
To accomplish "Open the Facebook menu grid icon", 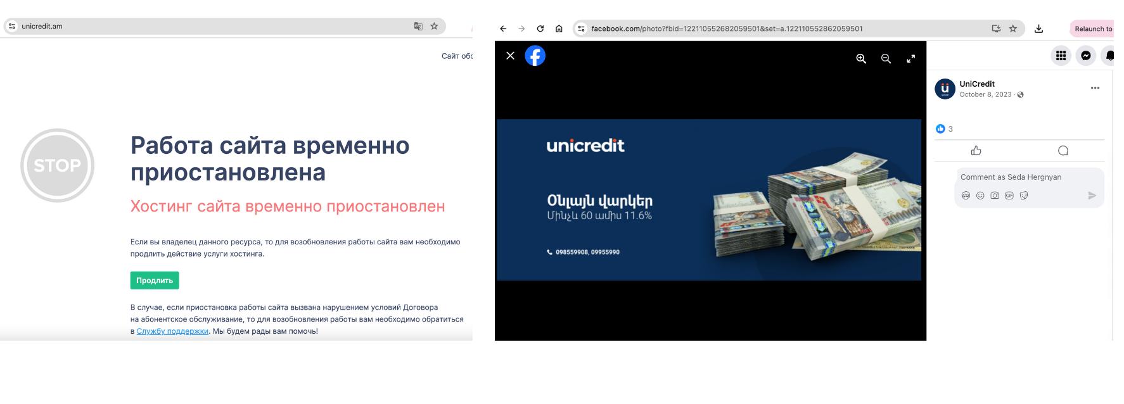I will click(x=1061, y=56).
